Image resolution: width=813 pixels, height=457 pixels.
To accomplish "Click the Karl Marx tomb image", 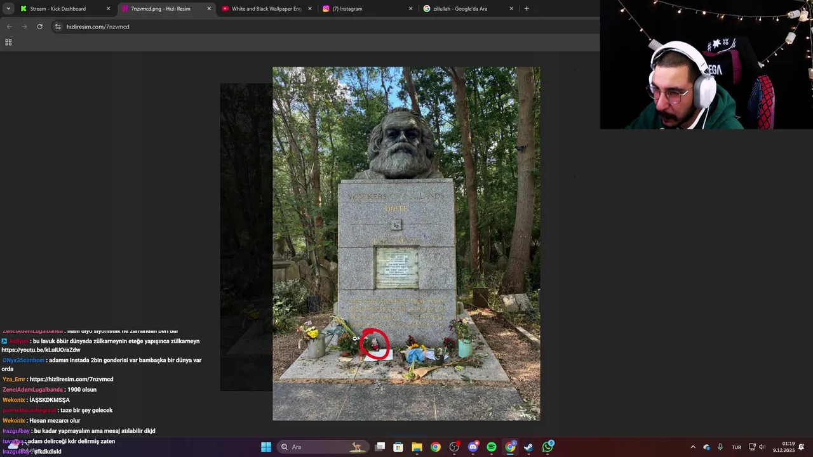I will [406, 244].
